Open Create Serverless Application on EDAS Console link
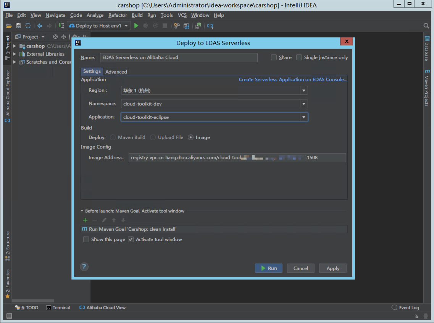 click(293, 80)
